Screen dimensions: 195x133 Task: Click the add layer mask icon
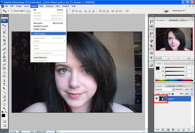click(168, 130)
